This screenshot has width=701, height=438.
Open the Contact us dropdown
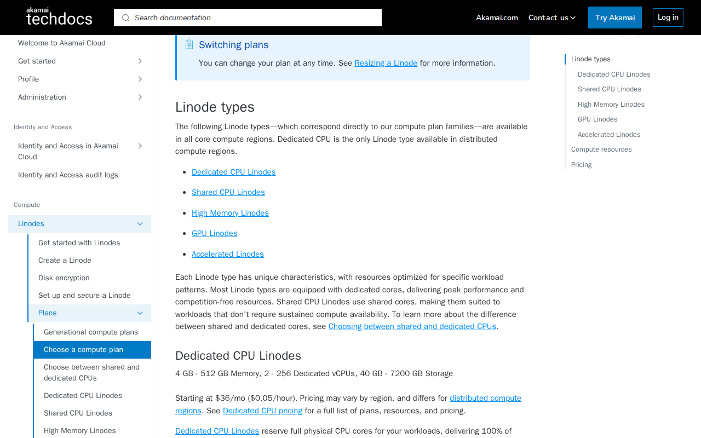click(x=552, y=18)
